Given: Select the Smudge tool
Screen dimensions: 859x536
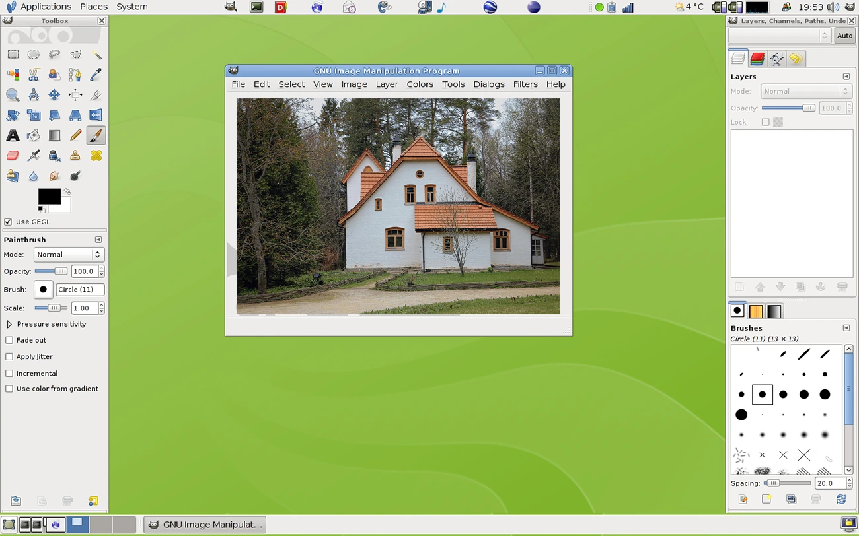Looking at the screenshot, I should pos(55,176).
